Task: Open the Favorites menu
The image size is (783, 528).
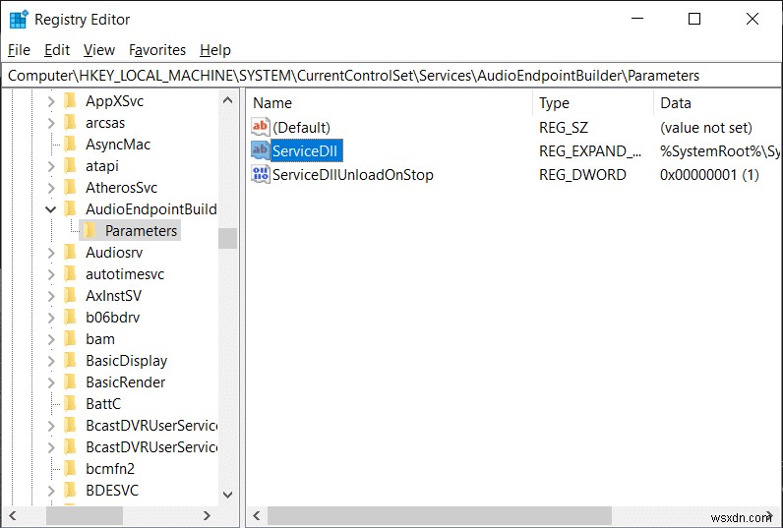Action: (157, 50)
